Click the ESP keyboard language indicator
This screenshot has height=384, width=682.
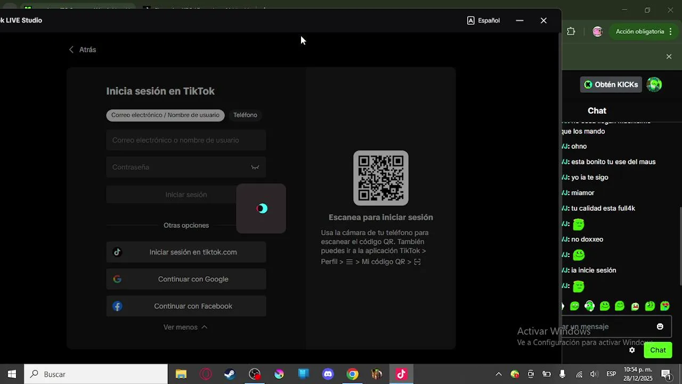pyautogui.click(x=611, y=374)
